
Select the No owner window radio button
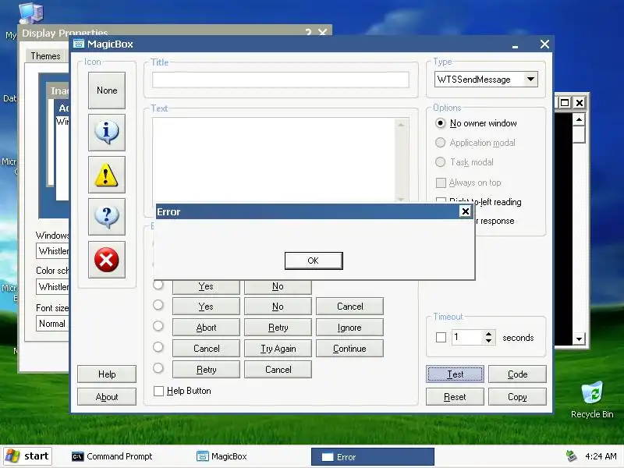pos(440,123)
